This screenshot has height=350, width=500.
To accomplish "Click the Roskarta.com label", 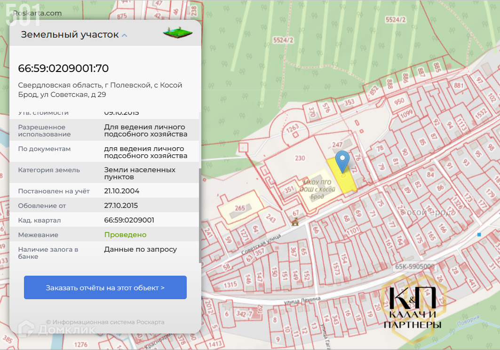I will click(x=37, y=13).
